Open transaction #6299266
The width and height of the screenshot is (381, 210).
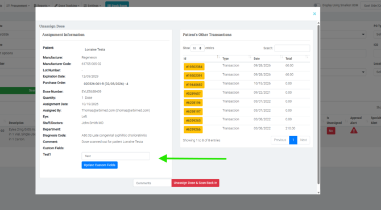pos(193,129)
